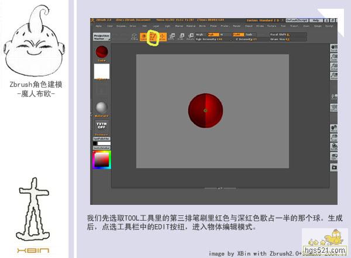The height and width of the screenshot is (258, 351).
Task: Open the white Alpha thumbnail
Action: 102,71
